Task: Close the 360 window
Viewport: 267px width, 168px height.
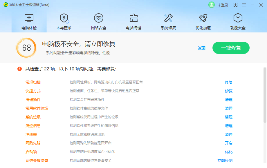Action: pyautogui.click(x=261, y=5)
